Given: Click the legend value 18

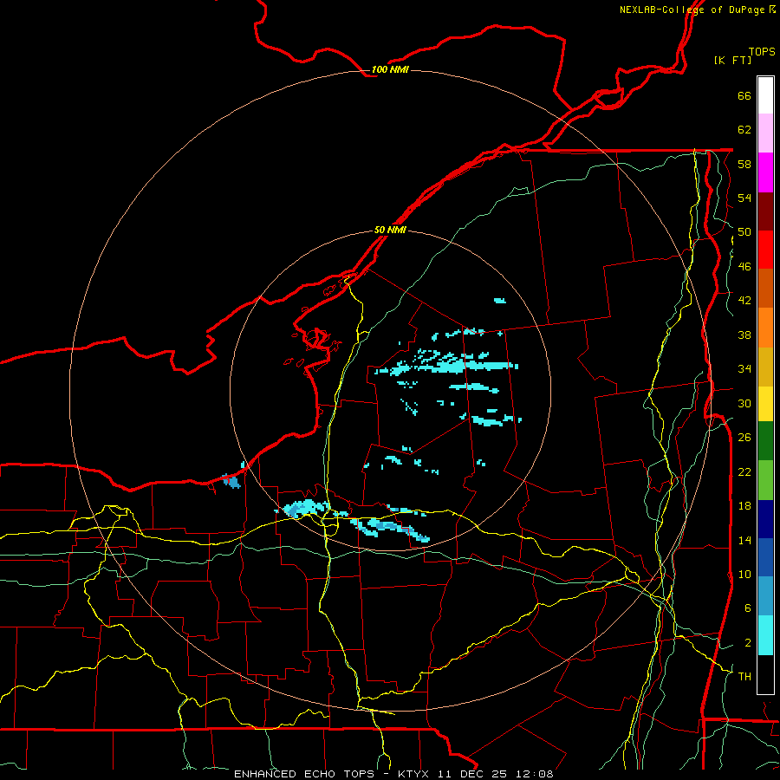Looking at the screenshot, I should tap(744, 506).
